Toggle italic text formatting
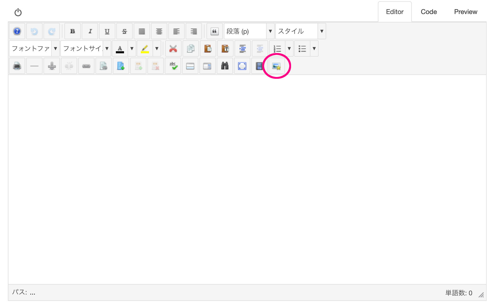The image size is (493, 307). pos(90,31)
